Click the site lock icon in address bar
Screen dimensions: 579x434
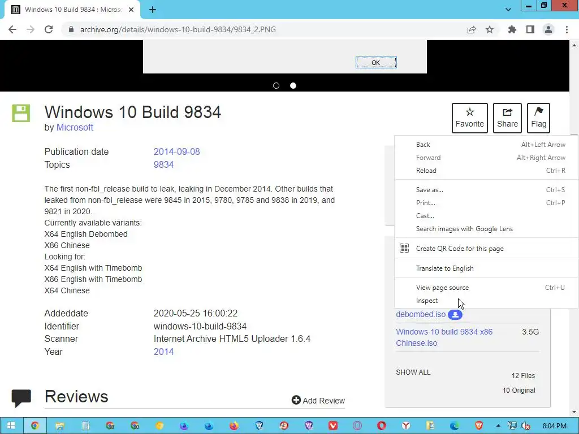(x=71, y=29)
